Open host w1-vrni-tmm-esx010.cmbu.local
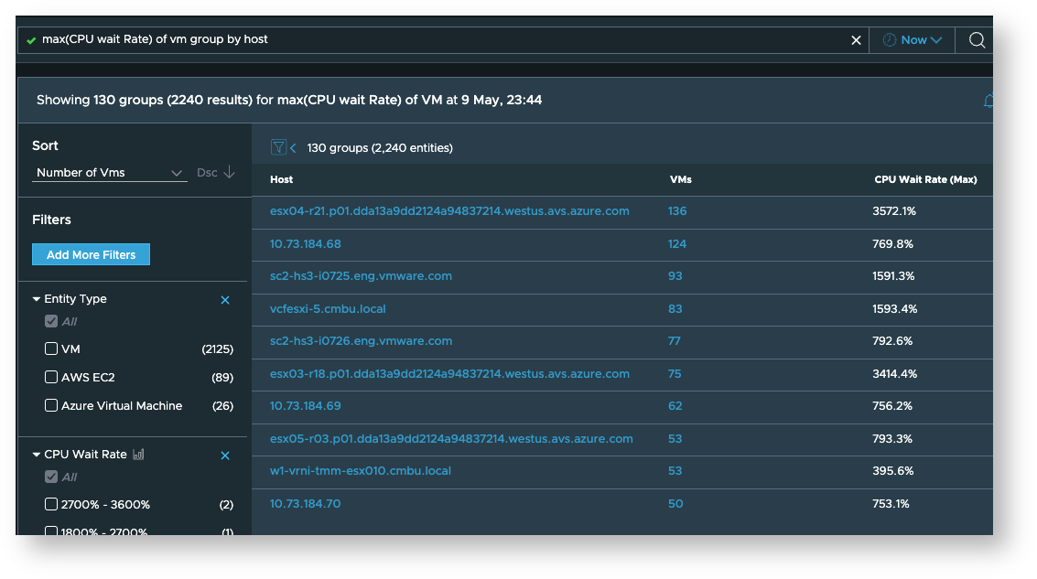The height and width of the screenshot is (579, 1037). (361, 471)
